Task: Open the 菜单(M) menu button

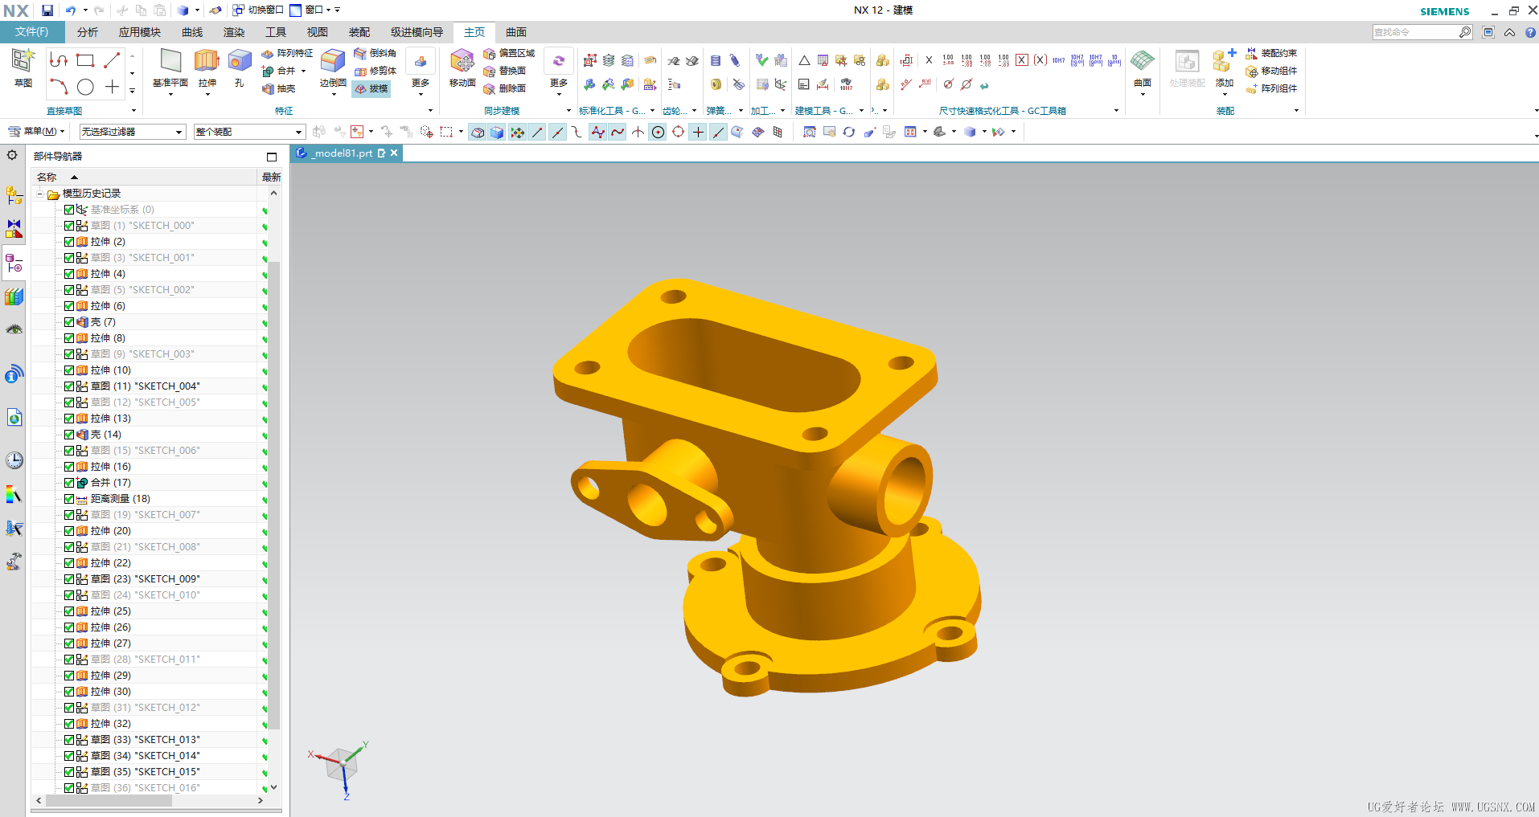Action: point(34,132)
